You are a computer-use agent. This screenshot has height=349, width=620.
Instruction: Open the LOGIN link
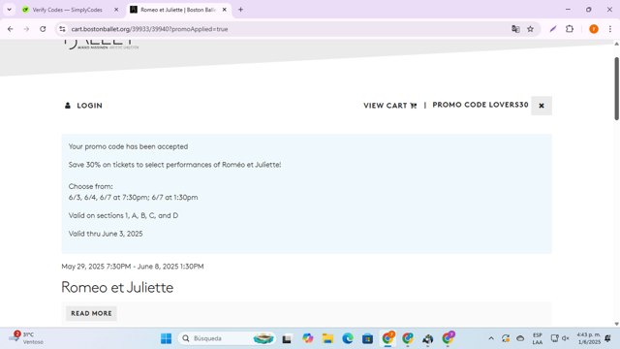click(x=89, y=106)
